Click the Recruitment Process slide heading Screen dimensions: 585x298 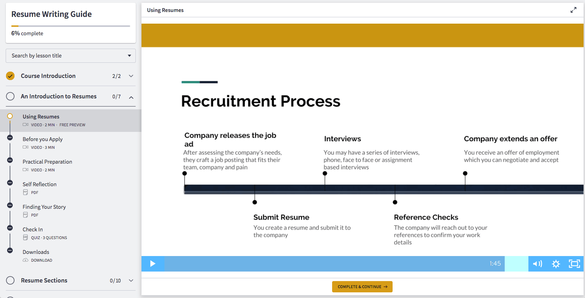[261, 101]
